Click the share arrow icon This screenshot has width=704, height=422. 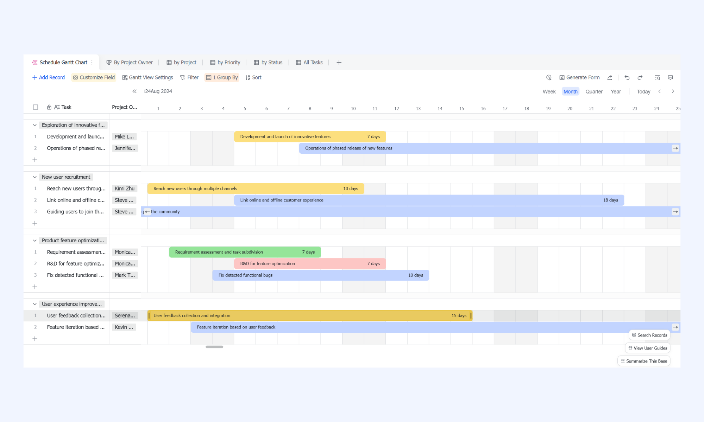[x=610, y=77]
